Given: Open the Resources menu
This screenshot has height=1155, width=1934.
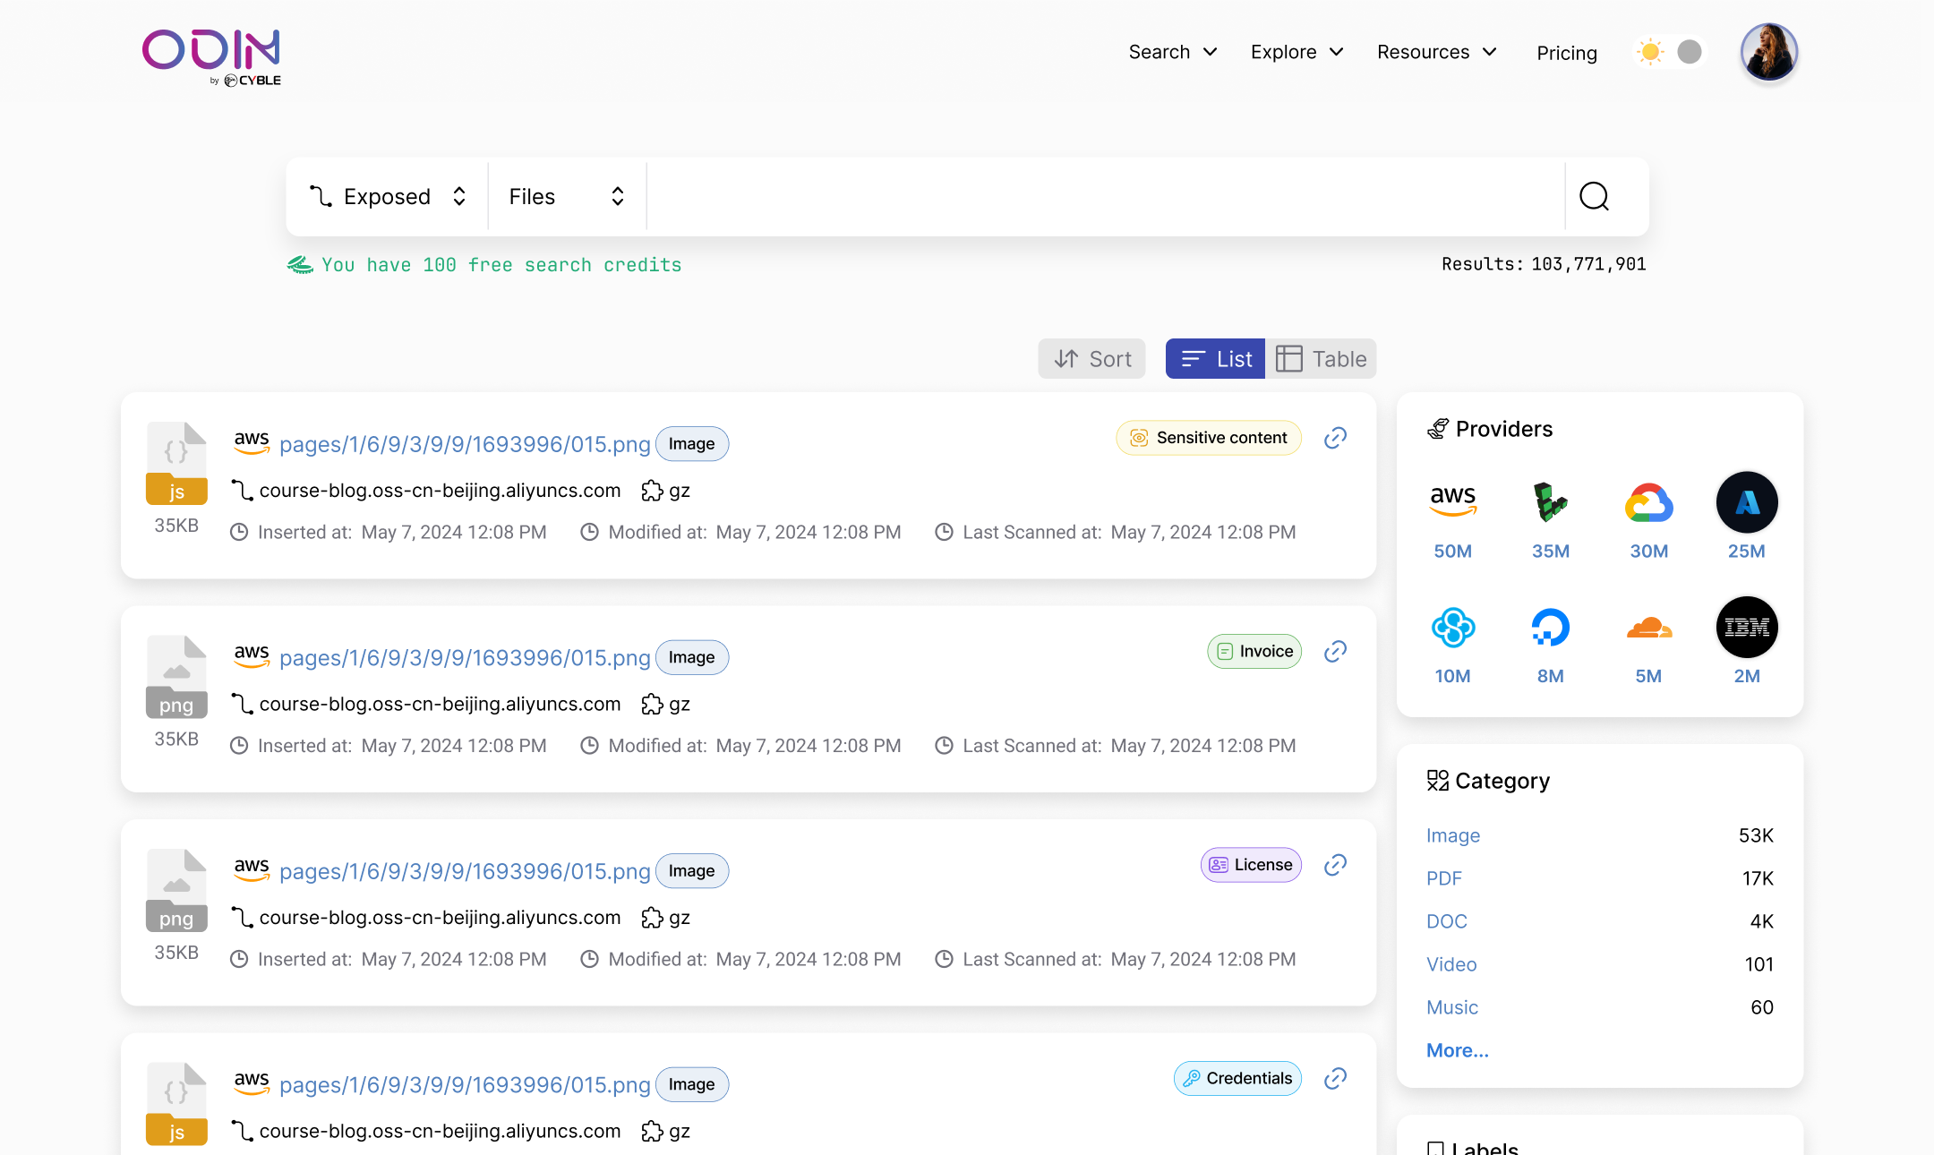Looking at the screenshot, I should coord(1436,52).
